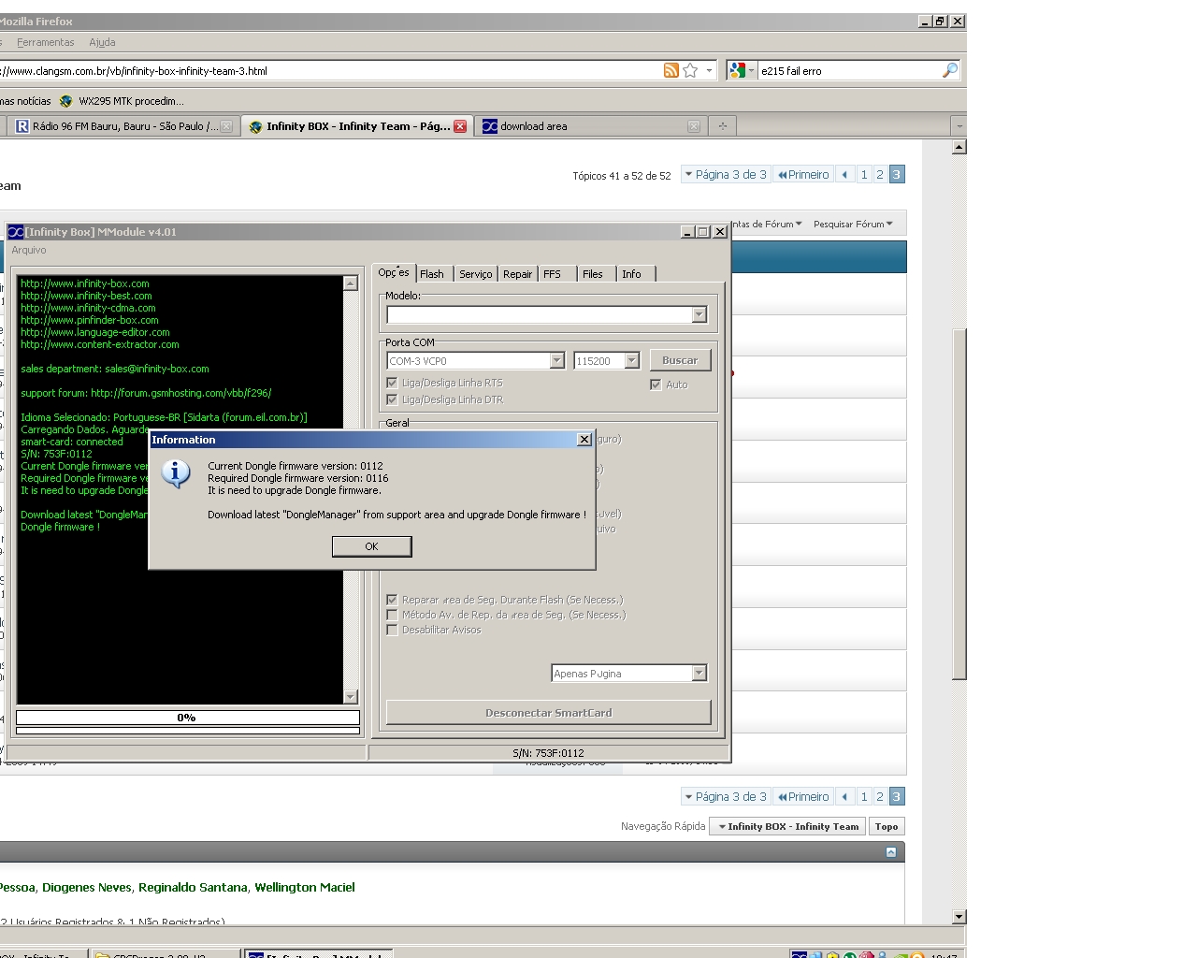Open the bottom Página 3 de 3 dropdown
The height and width of the screenshot is (958, 1197).
point(726,797)
